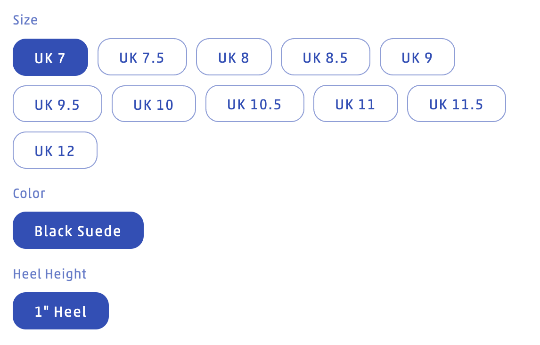Click the Color section label
540x345 pixels.
coord(29,193)
